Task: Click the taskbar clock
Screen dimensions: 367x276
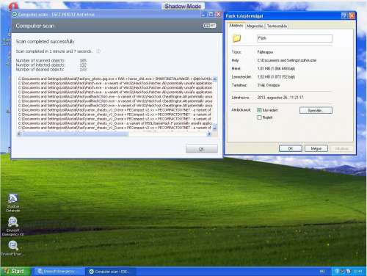Action: (357, 272)
